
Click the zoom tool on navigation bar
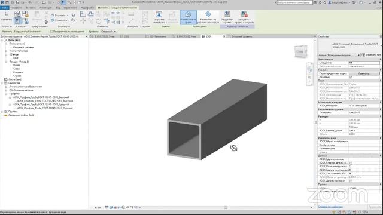(309, 78)
